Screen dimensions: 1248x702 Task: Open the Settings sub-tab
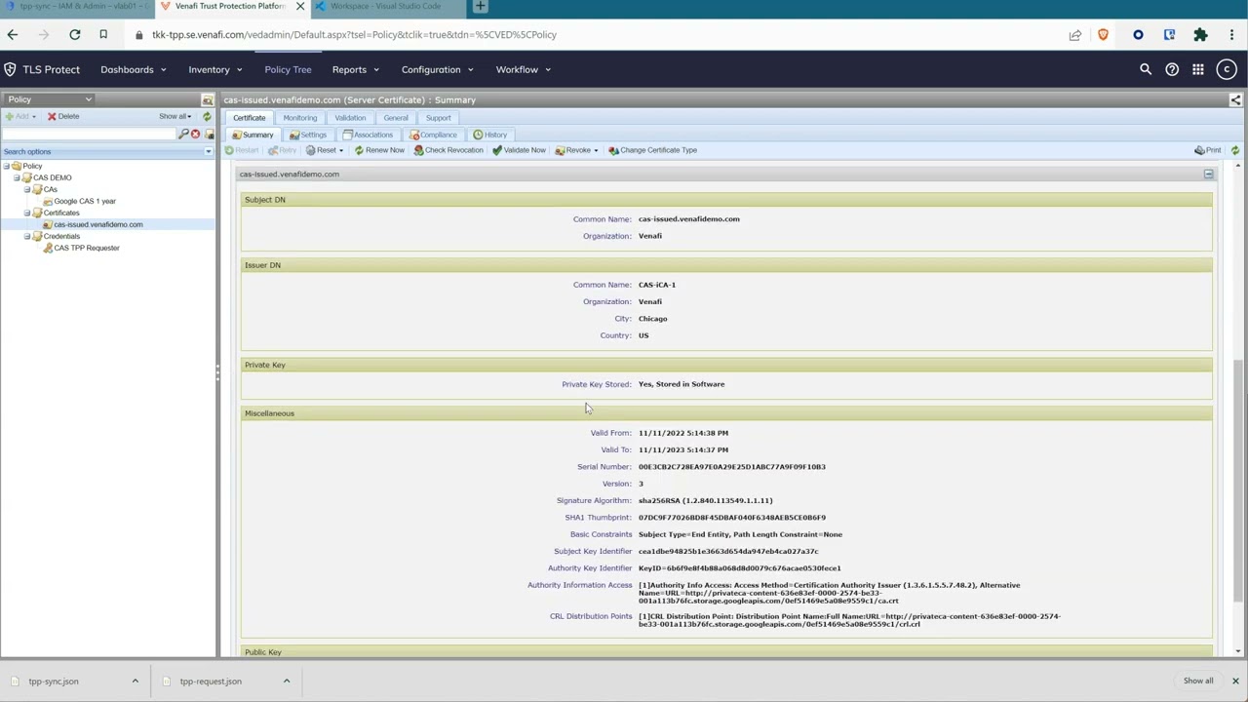point(308,135)
